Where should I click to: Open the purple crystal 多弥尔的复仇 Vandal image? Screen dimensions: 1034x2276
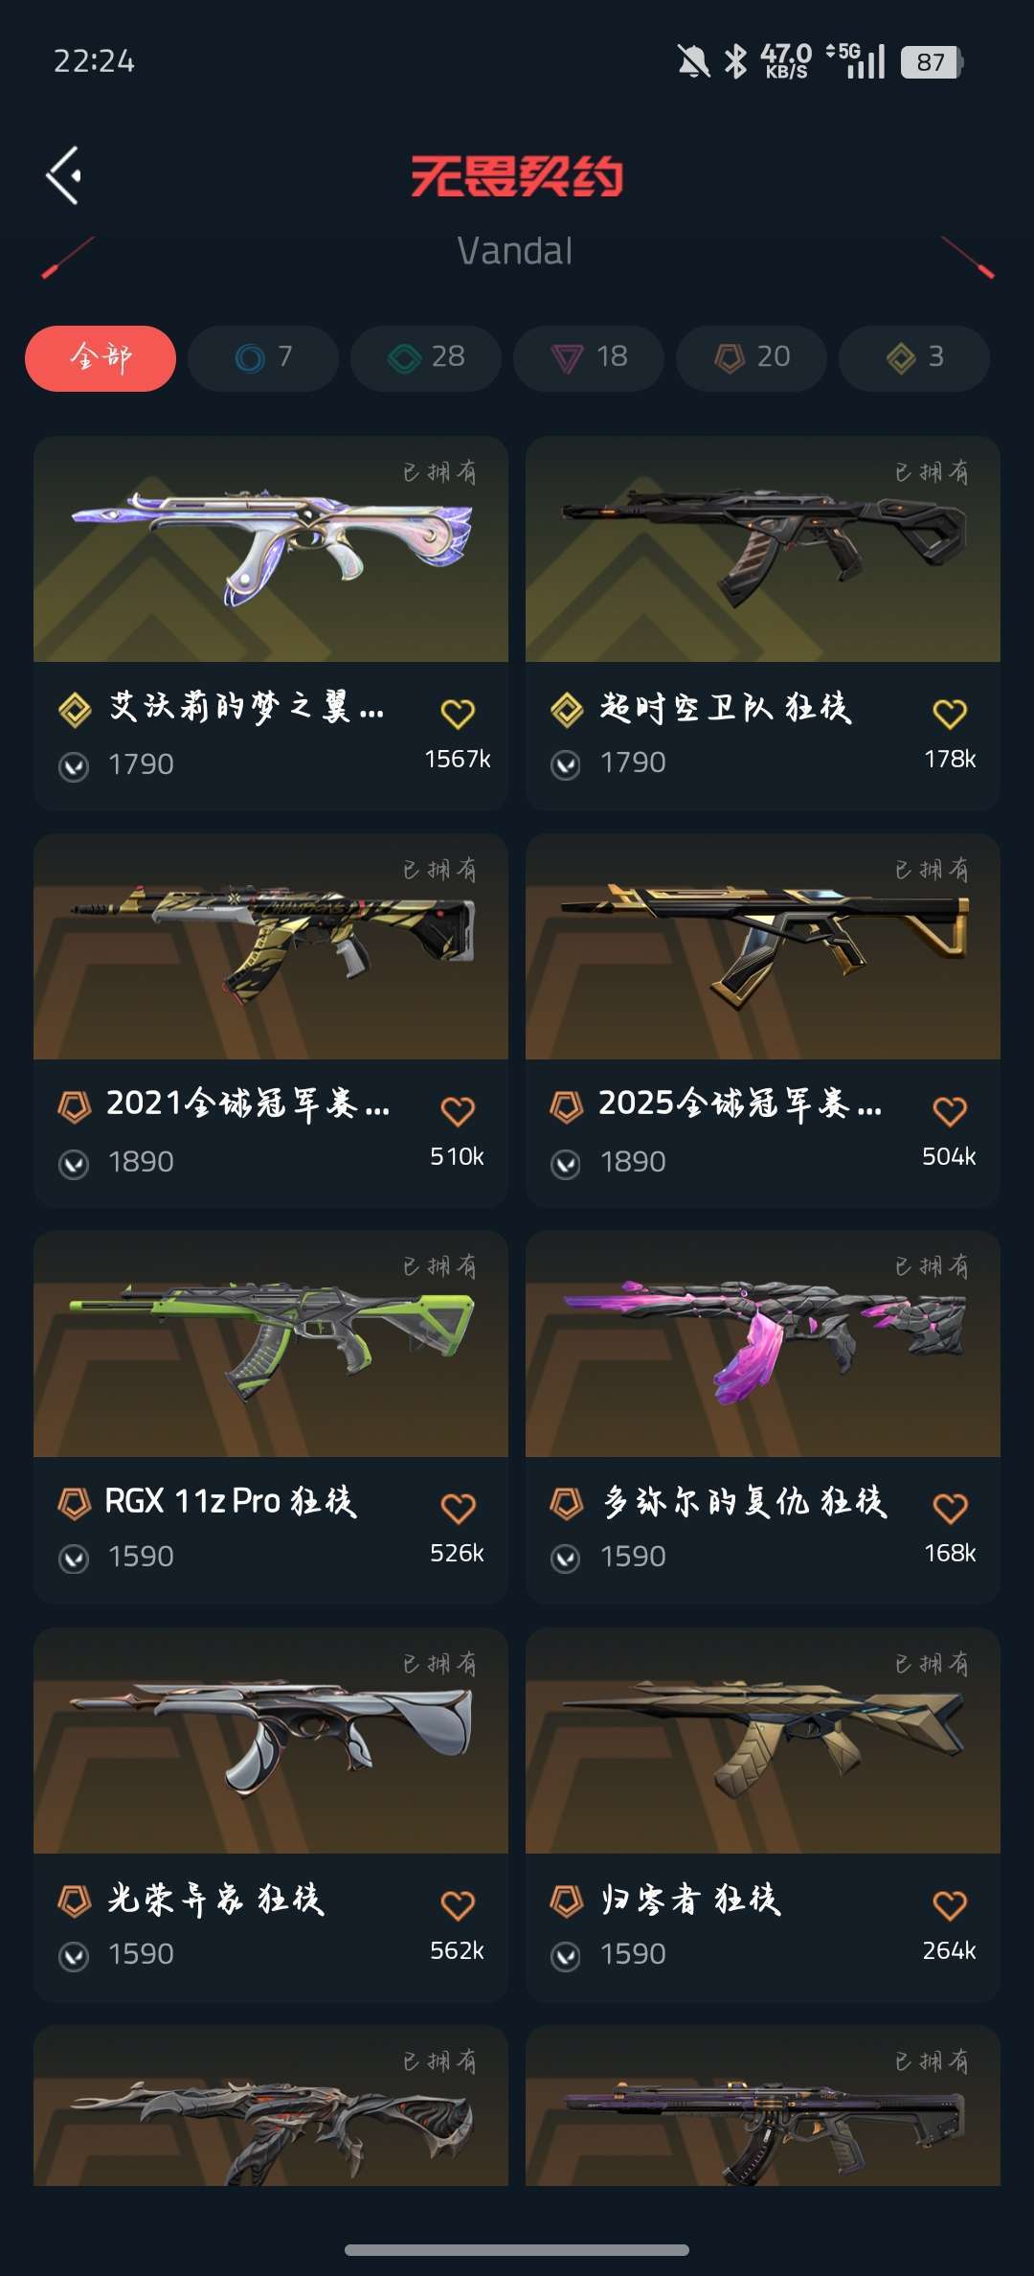tap(763, 1344)
